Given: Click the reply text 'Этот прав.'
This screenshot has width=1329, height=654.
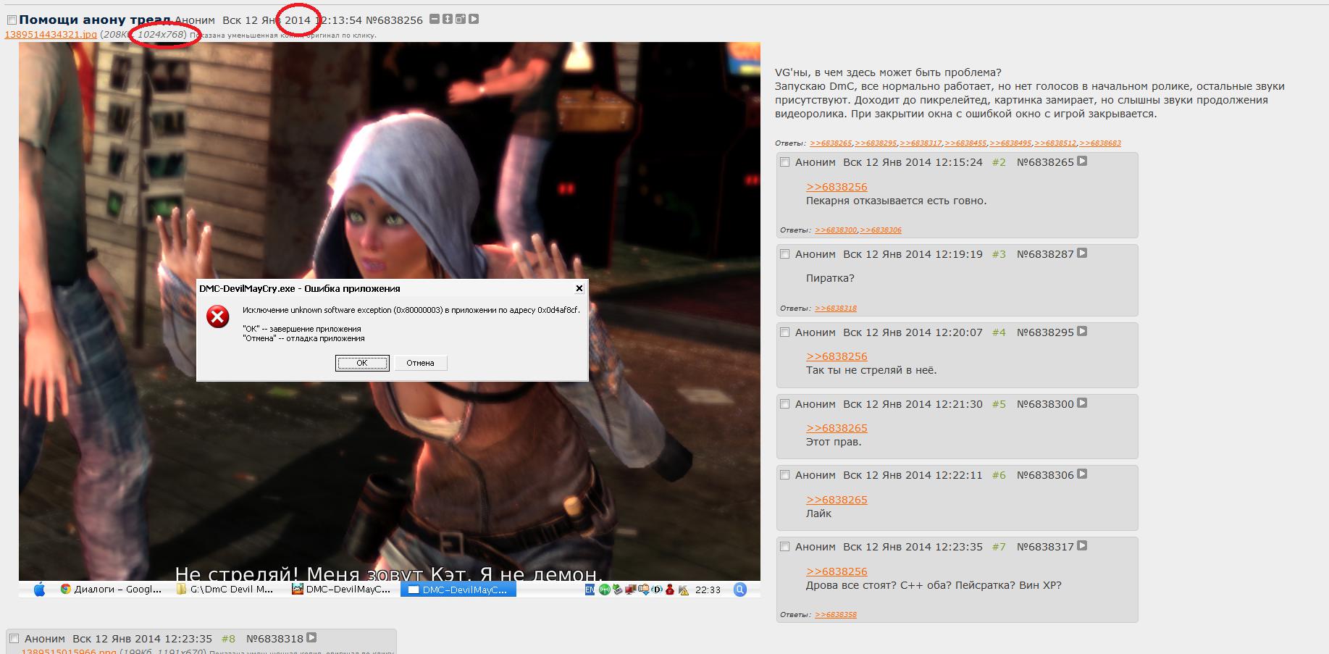Looking at the screenshot, I should pyautogui.click(x=834, y=442).
